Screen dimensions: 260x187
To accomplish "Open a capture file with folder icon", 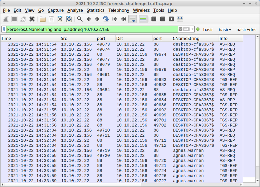I will [x=43, y=19].
